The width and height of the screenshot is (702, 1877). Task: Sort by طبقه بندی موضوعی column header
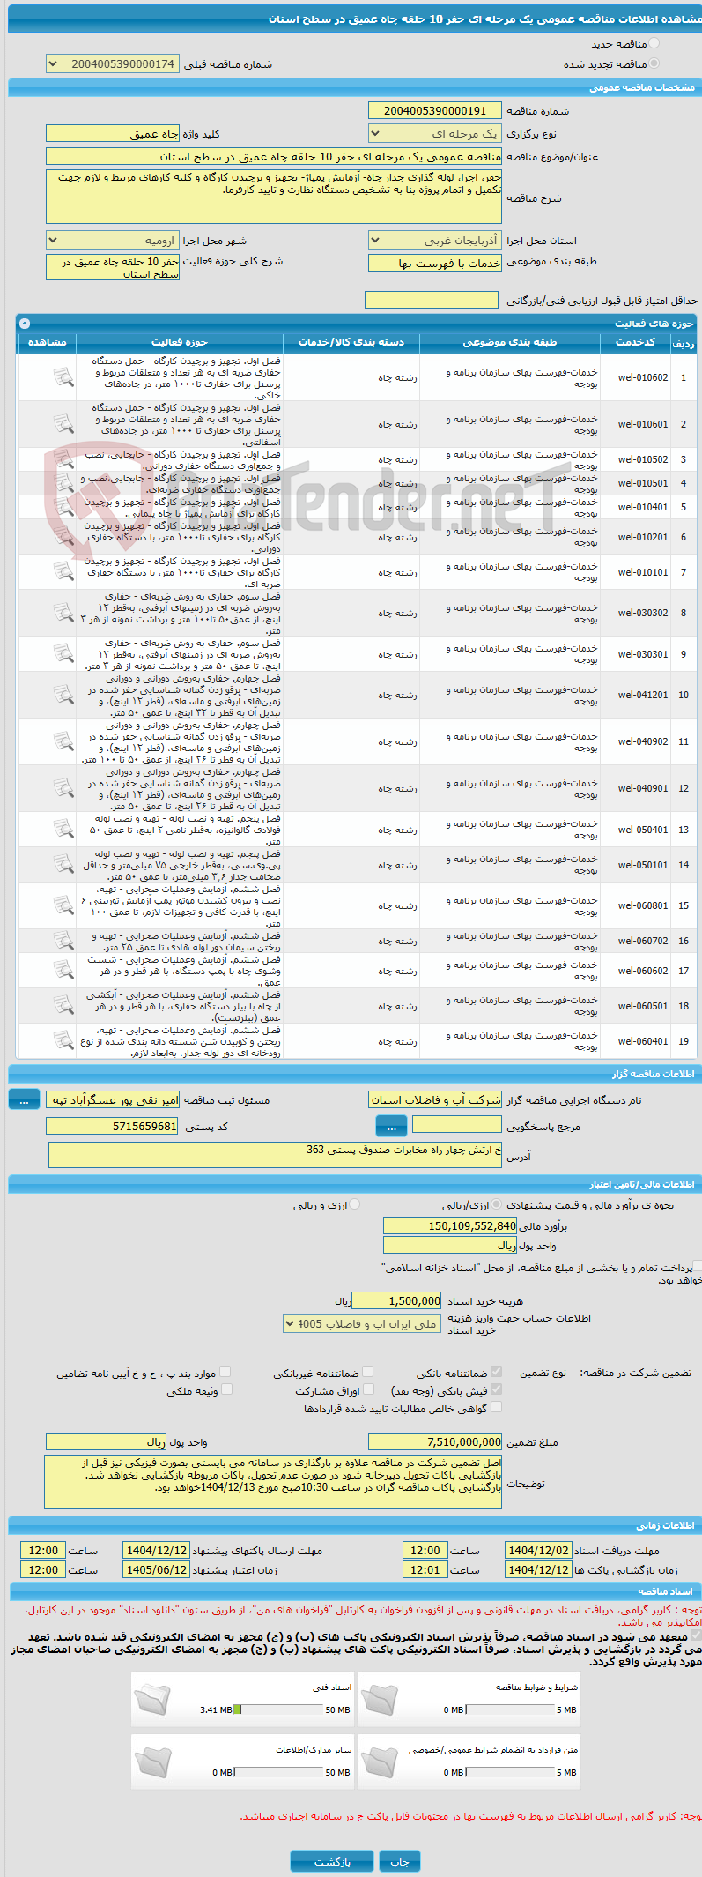(x=510, y=342)
